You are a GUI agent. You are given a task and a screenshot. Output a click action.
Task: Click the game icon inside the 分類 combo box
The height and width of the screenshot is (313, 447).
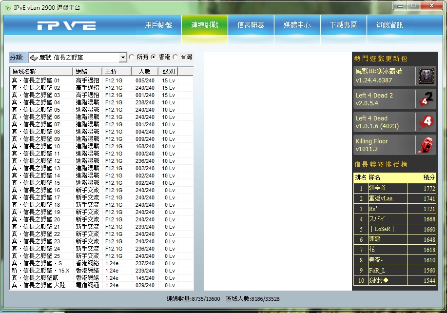[34, 58]
